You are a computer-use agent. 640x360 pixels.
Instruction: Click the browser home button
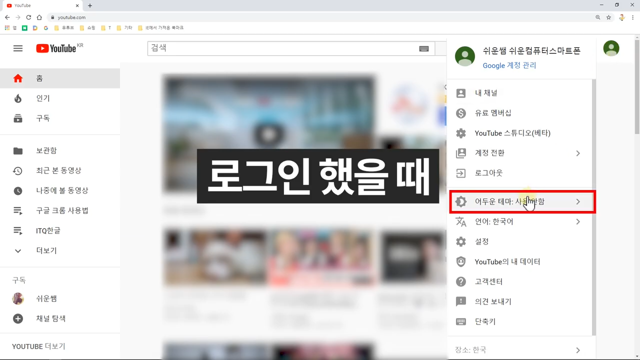pos(39,17)
